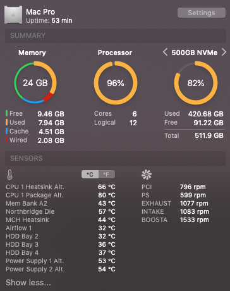Open the Settings button

(202, 13)
